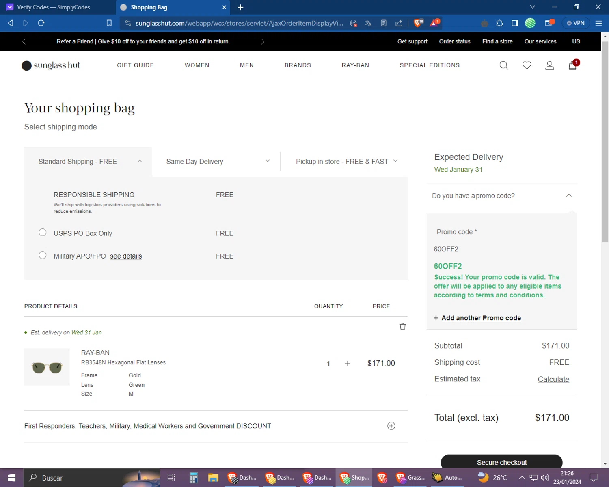This screenshot has height=487, width=609.
Task: Open Windows Start menu
Action: [x=11, y=478]
